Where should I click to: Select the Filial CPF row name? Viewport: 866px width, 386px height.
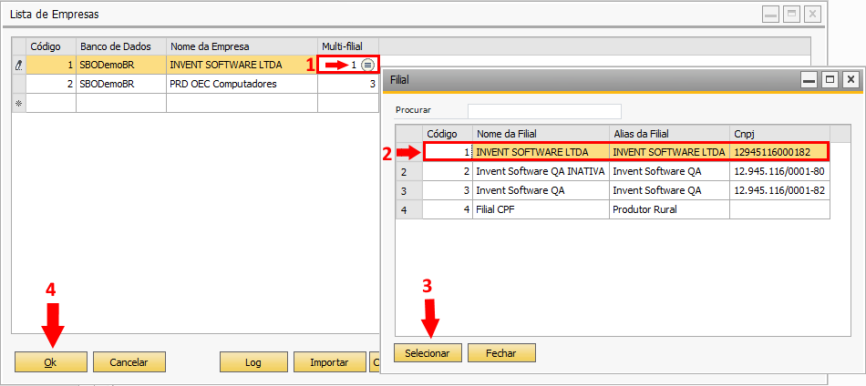click(541, 209)
